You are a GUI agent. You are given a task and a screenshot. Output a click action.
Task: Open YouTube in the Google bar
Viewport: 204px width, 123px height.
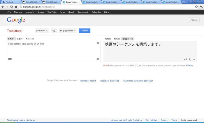coord(52,12)
